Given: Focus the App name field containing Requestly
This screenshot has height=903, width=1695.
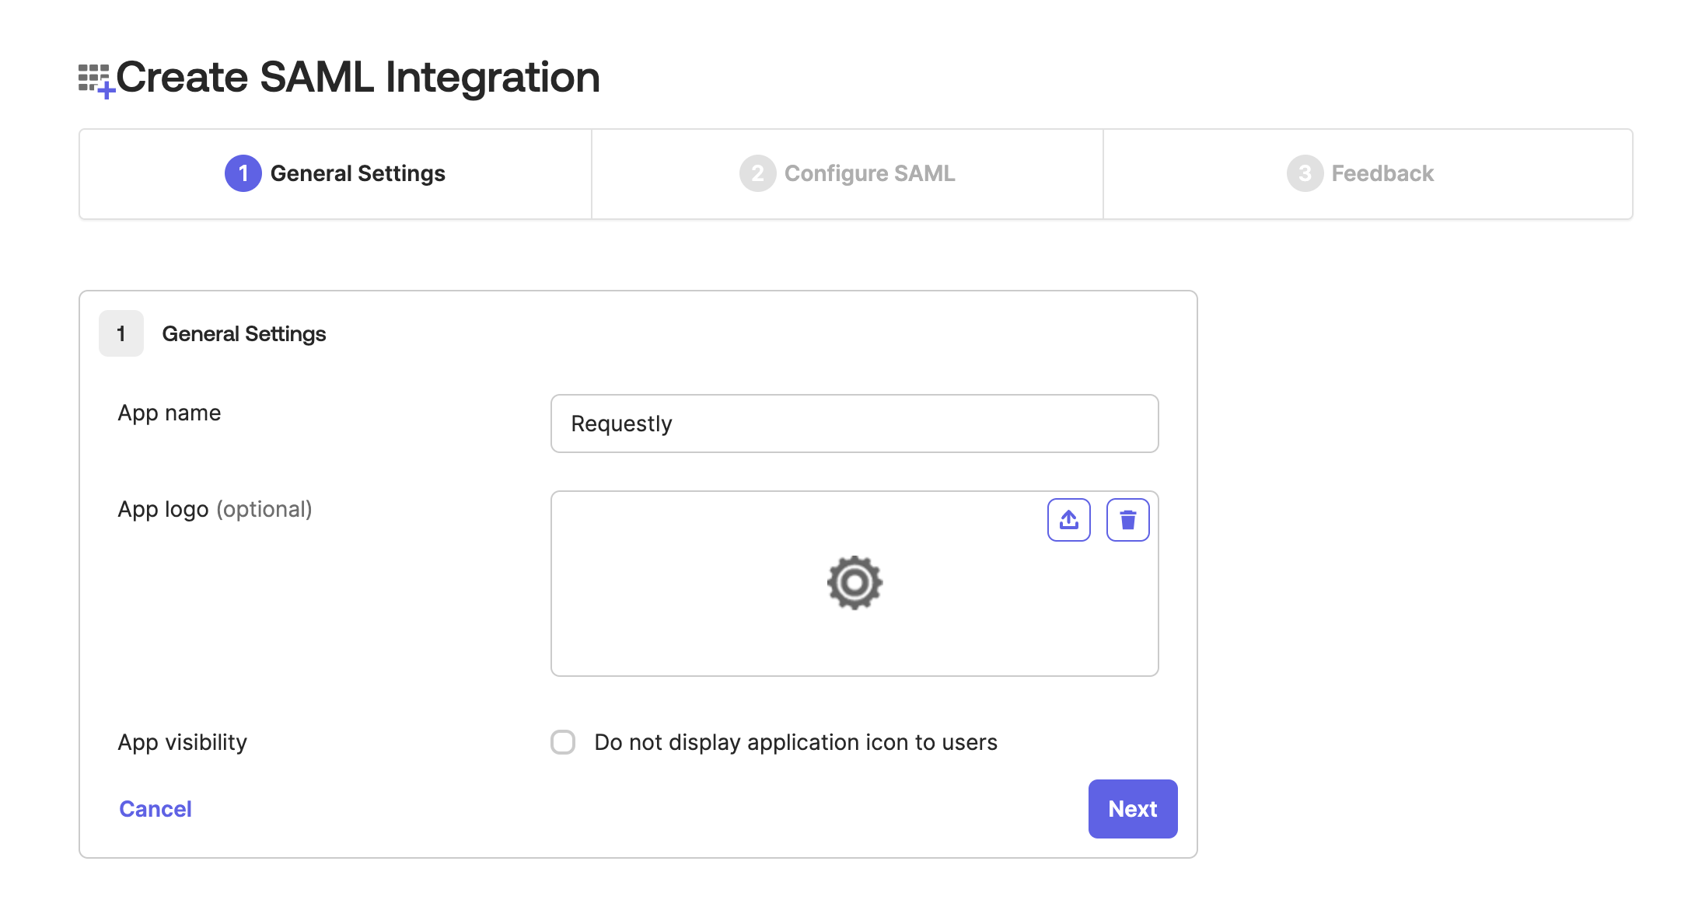Looking at the screenshot, I should click(x=854, y=424).
